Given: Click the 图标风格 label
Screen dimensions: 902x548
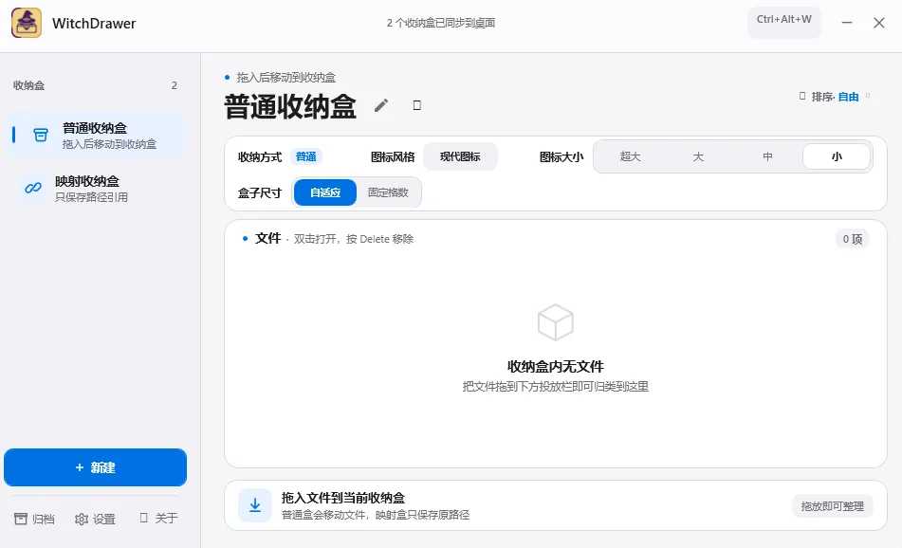Looking at the screenshot, I should point(393,157).
